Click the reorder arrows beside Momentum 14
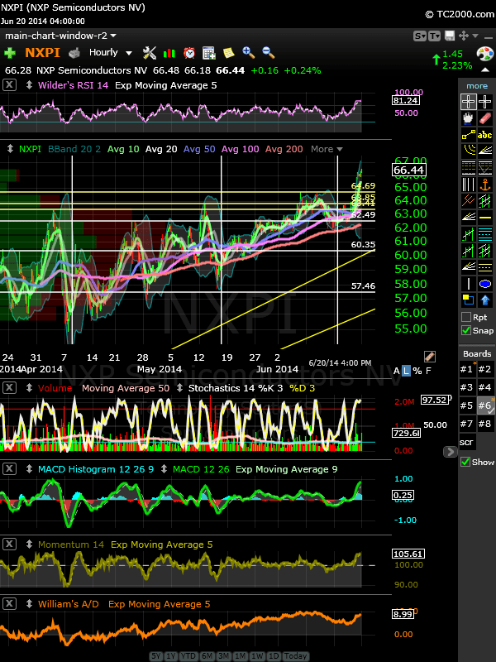 click(29, 544)
